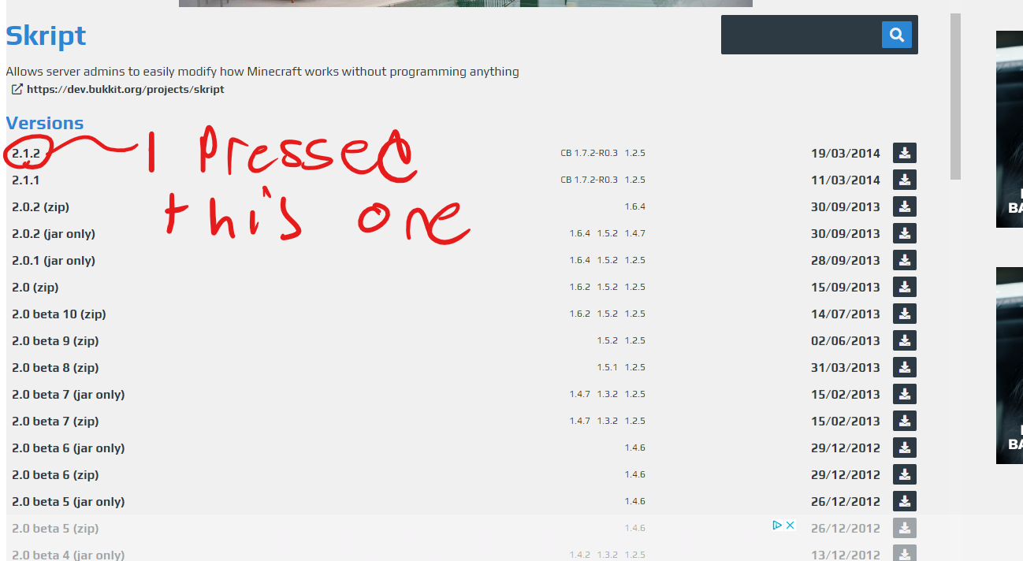The height and width of the screenshot is (561, 1023).
Task: Download 2.0 beta 9 (zip)
Action: pos(905,340)
